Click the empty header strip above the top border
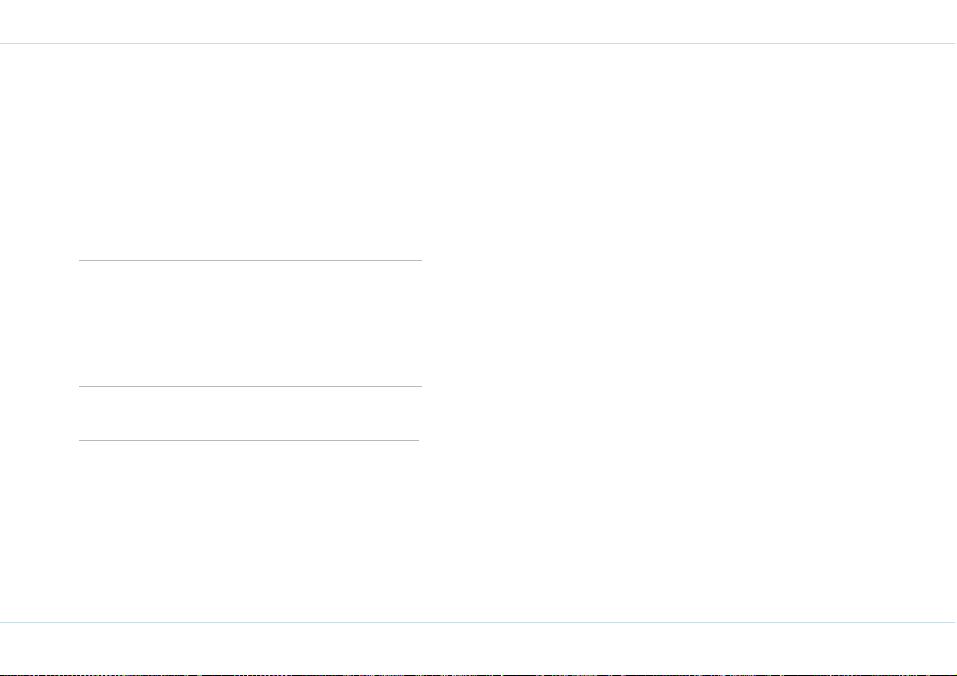957x676 pixels. coord(479,22)
